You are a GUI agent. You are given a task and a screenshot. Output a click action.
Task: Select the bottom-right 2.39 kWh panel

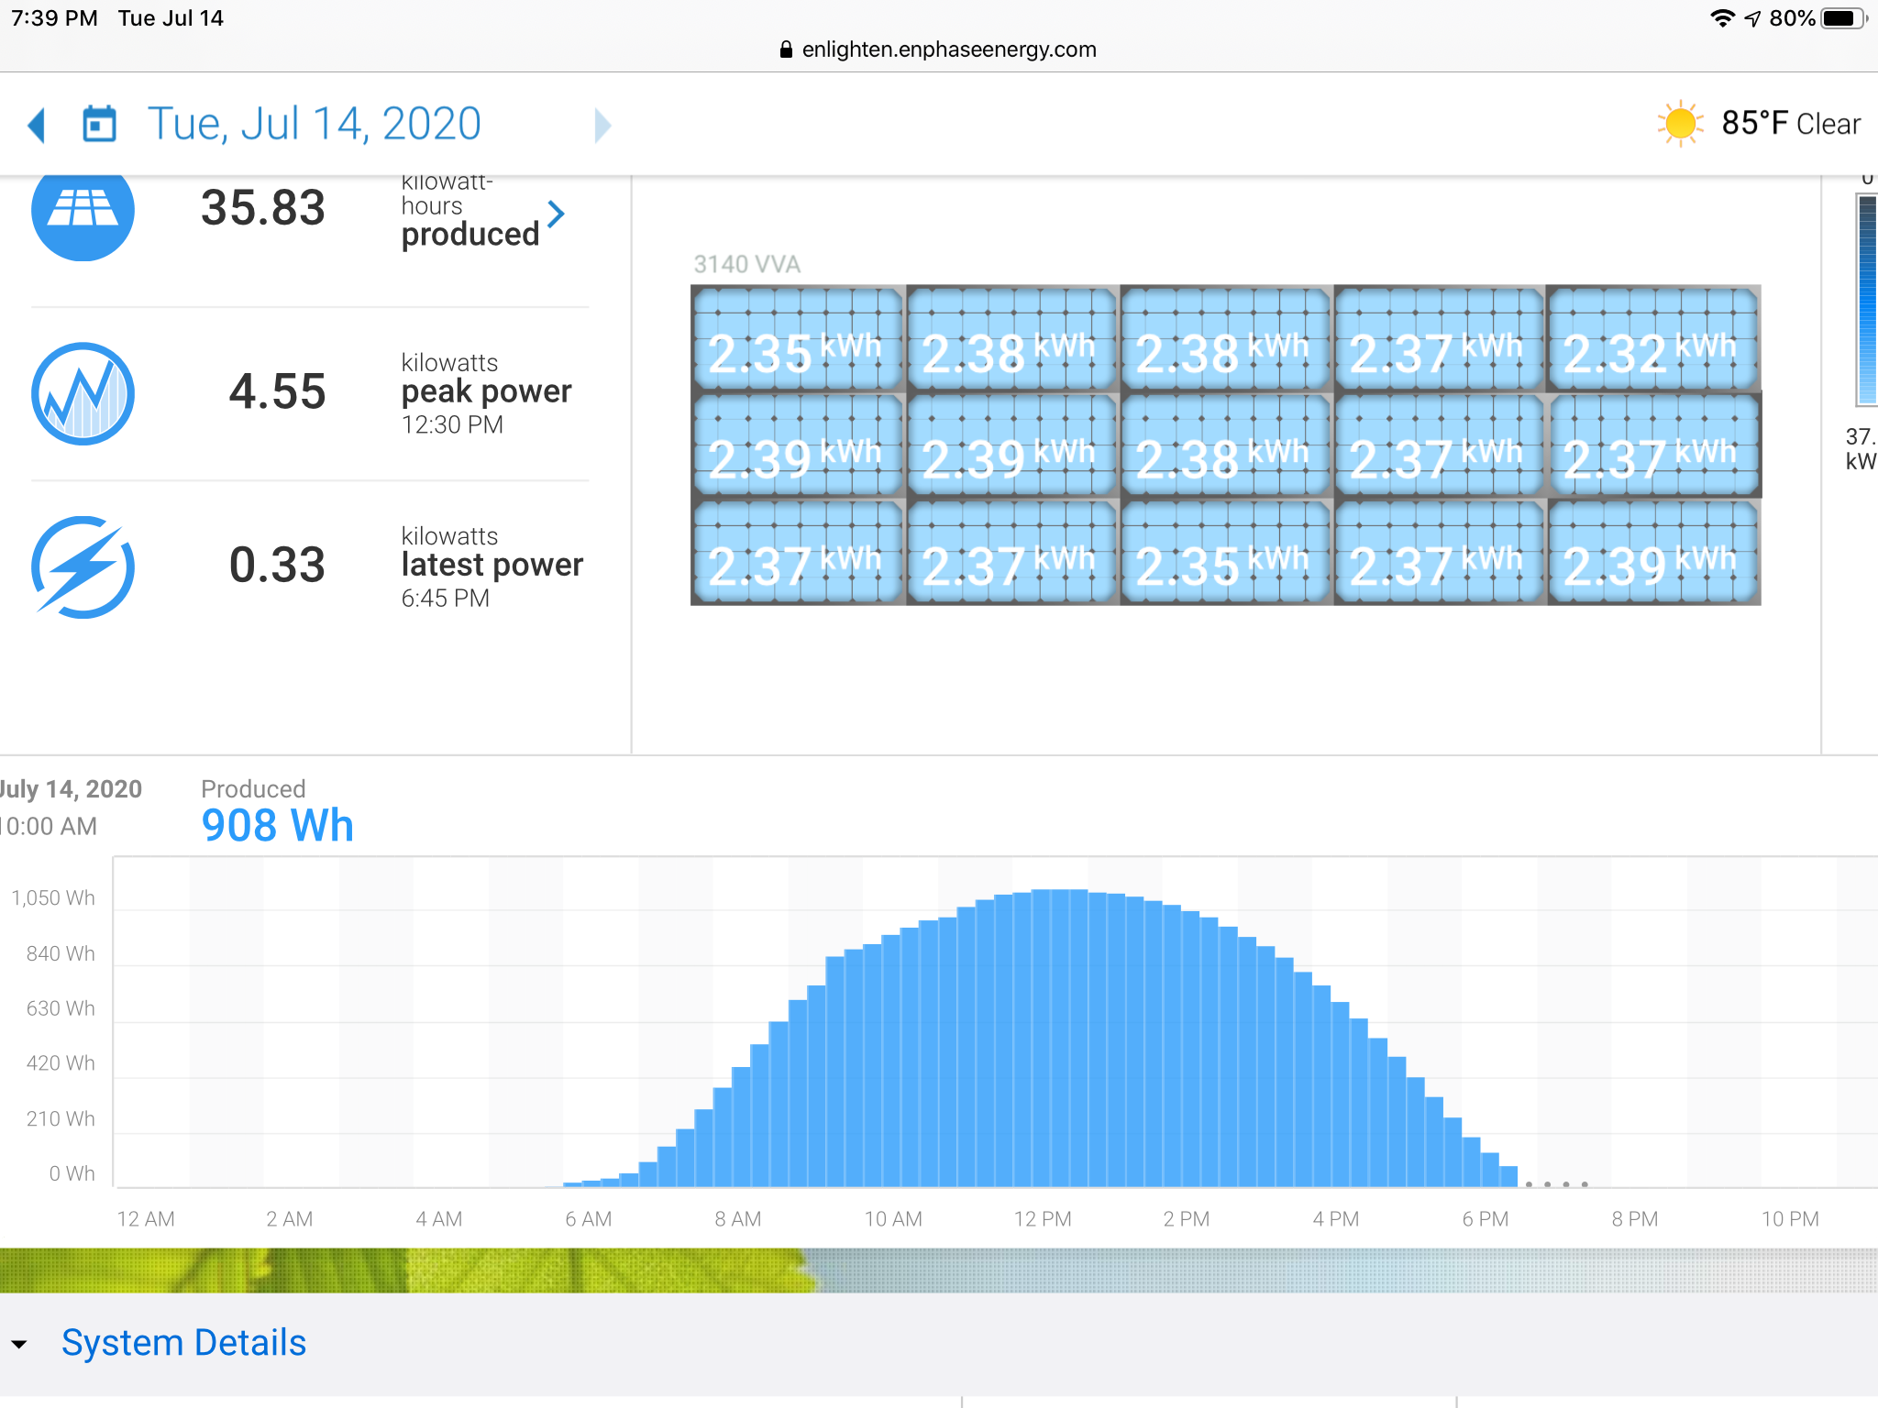1653,553
